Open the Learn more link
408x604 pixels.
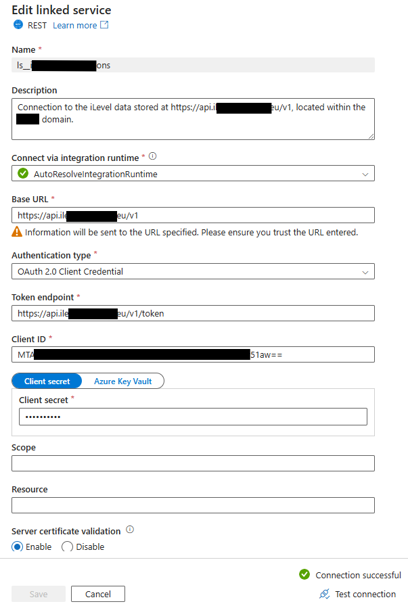pos(74,25)
